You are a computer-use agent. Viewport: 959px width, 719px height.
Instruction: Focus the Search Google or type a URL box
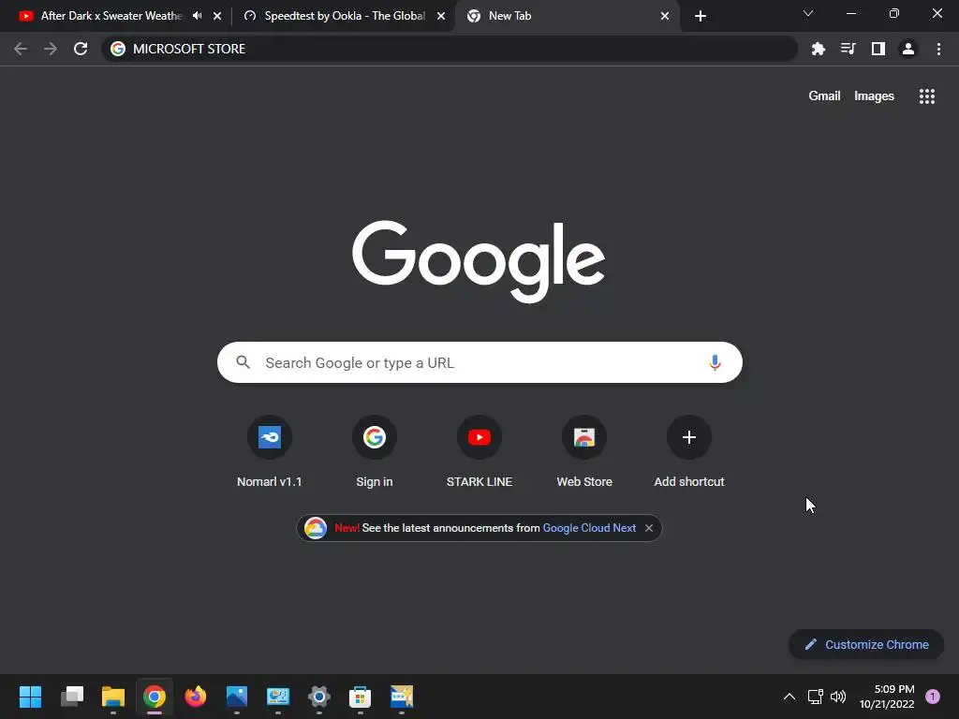point(479,362)
